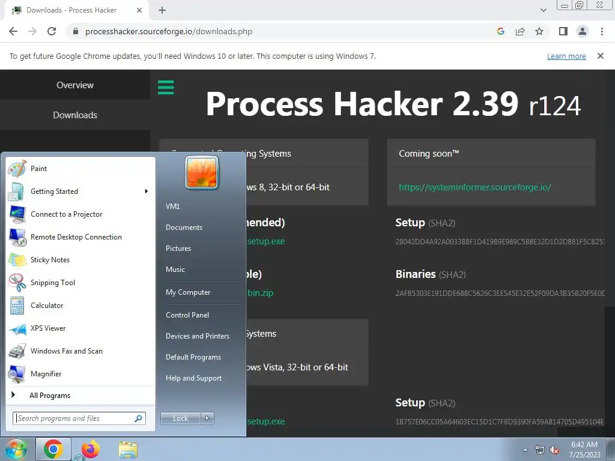Download the lower setup.exe link
615x461 pixels.
tap(265, 421)
